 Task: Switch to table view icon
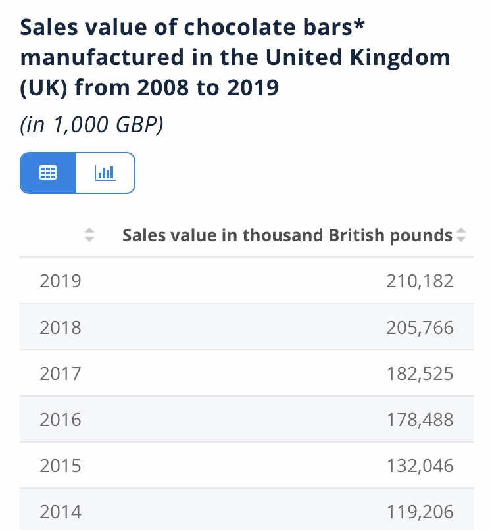pos(48,173)
